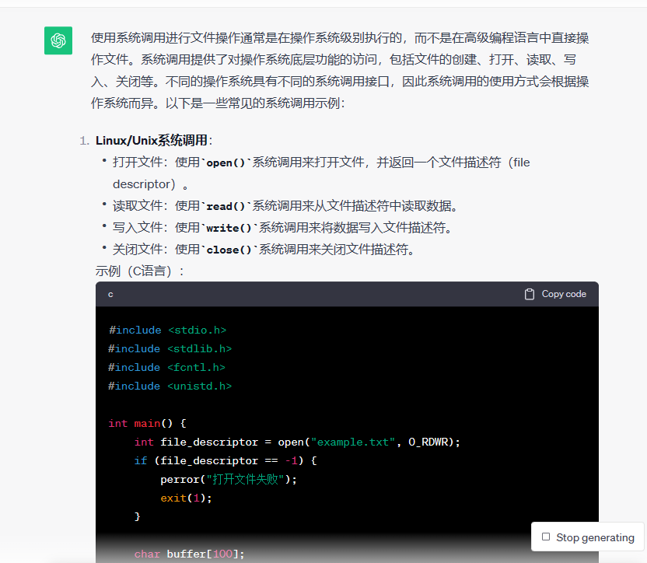Click the 'if (file_descriptor == -1)' line
This screenshot has width=647, height=563.
pyautogui.click(x=226, y=460)
